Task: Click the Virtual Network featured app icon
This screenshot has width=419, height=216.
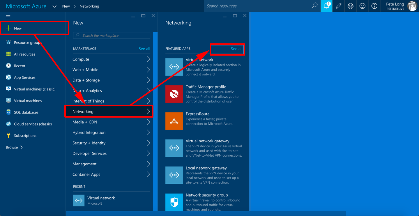Action: point(174,67)
